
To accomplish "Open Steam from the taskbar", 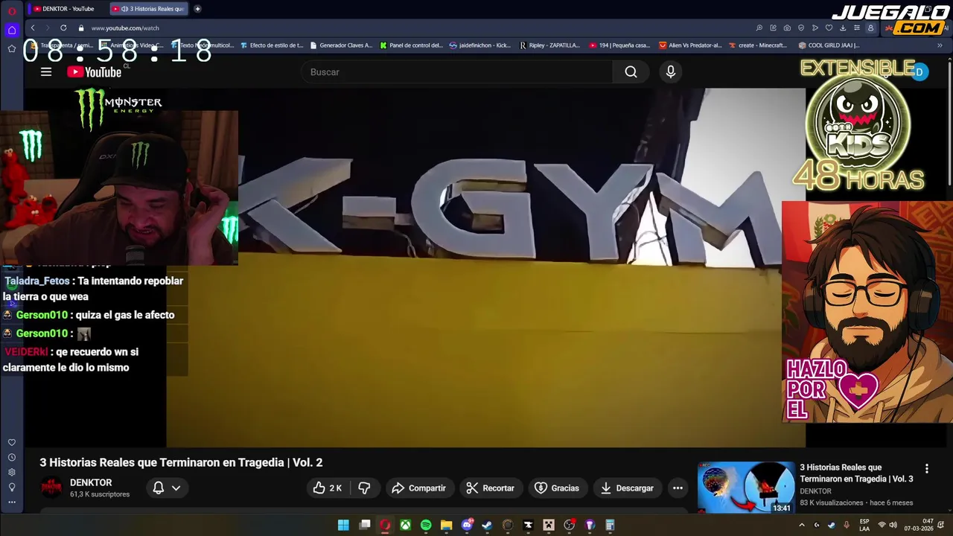I will click(x=487, y=525).
